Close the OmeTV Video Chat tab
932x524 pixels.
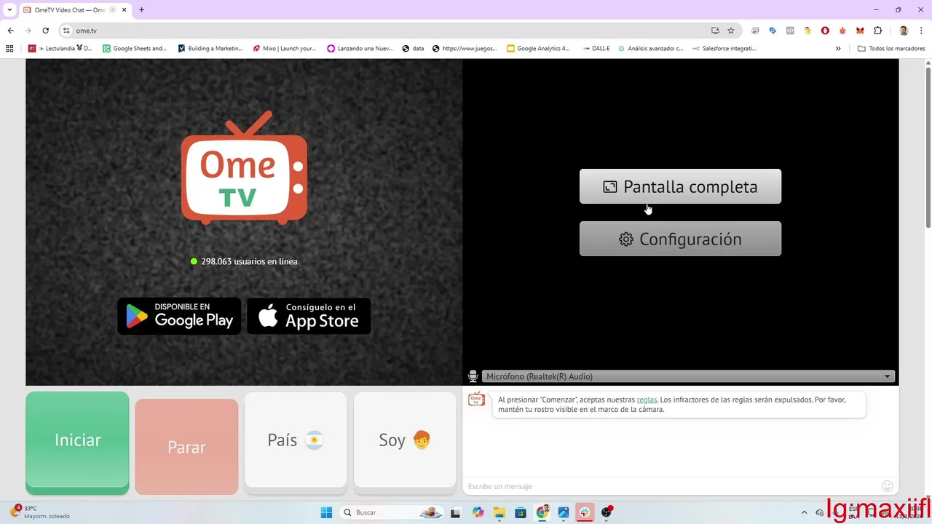125,10
